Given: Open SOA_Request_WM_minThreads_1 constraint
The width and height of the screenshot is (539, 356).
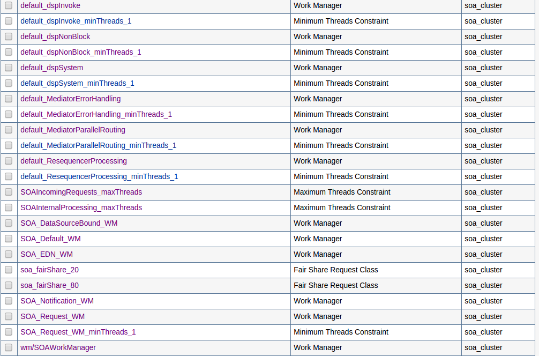Looking at the screenshot, I should (78, 332).
